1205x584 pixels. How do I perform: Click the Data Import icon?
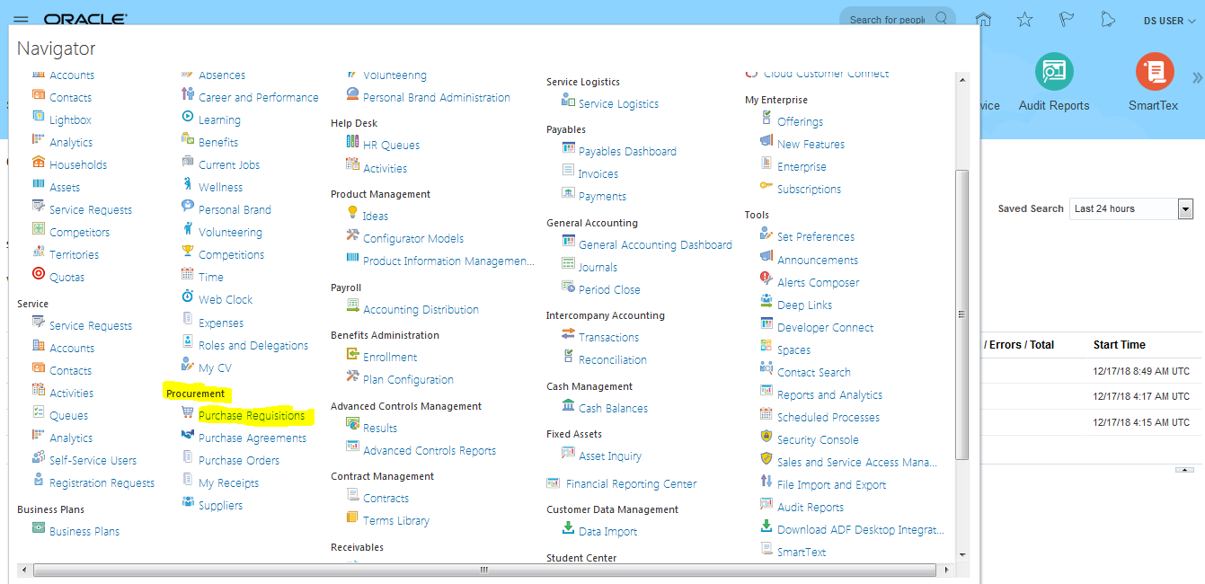coord(568,529)
